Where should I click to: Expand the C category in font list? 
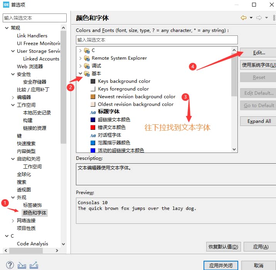pos(80,50)
